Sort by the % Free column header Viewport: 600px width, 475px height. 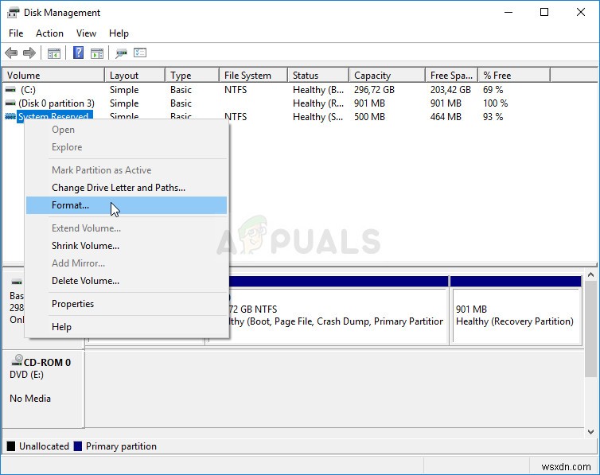coord(514,76)
